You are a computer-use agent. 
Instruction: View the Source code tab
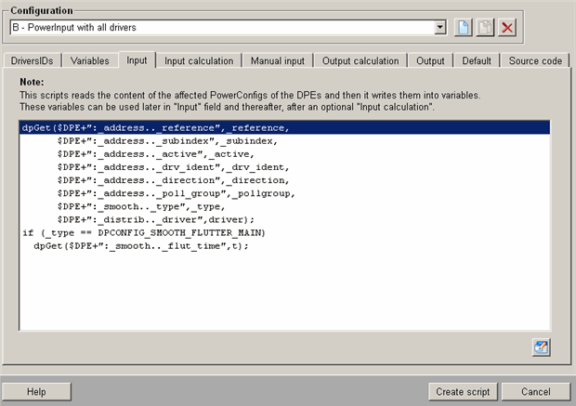tap(536, 61)
